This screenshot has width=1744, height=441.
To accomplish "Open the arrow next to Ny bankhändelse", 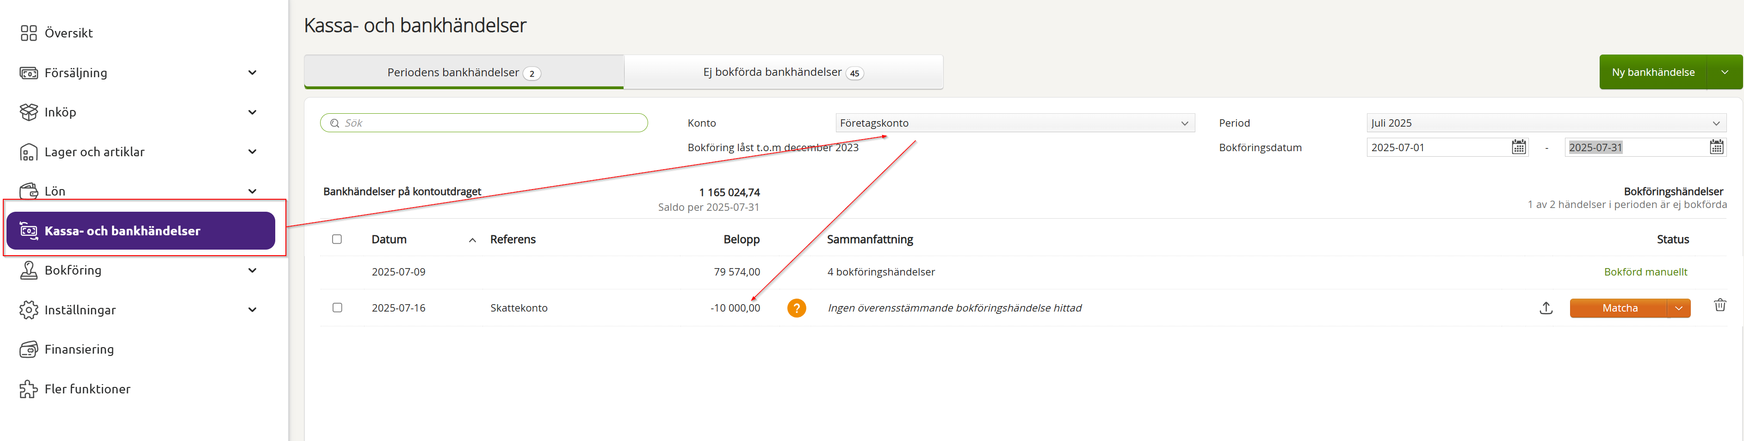I will pos(1724,73).
